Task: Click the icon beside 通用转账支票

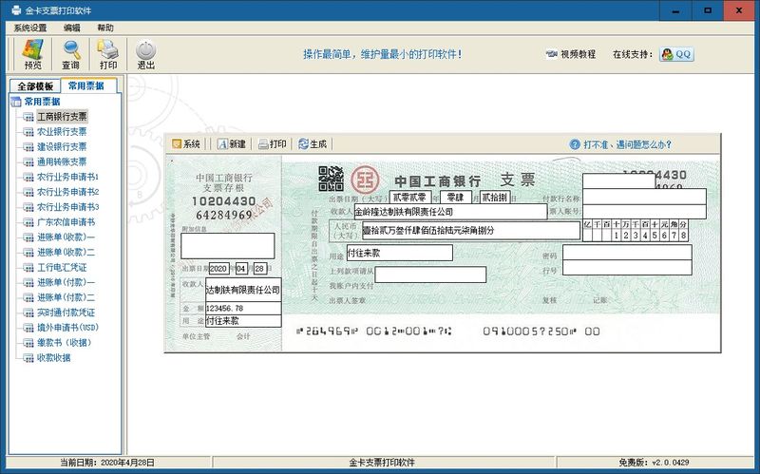Action: 28,161
